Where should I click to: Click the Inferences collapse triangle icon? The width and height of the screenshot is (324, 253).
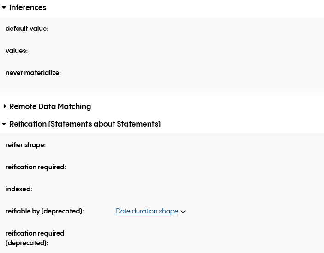coord(4,8)
